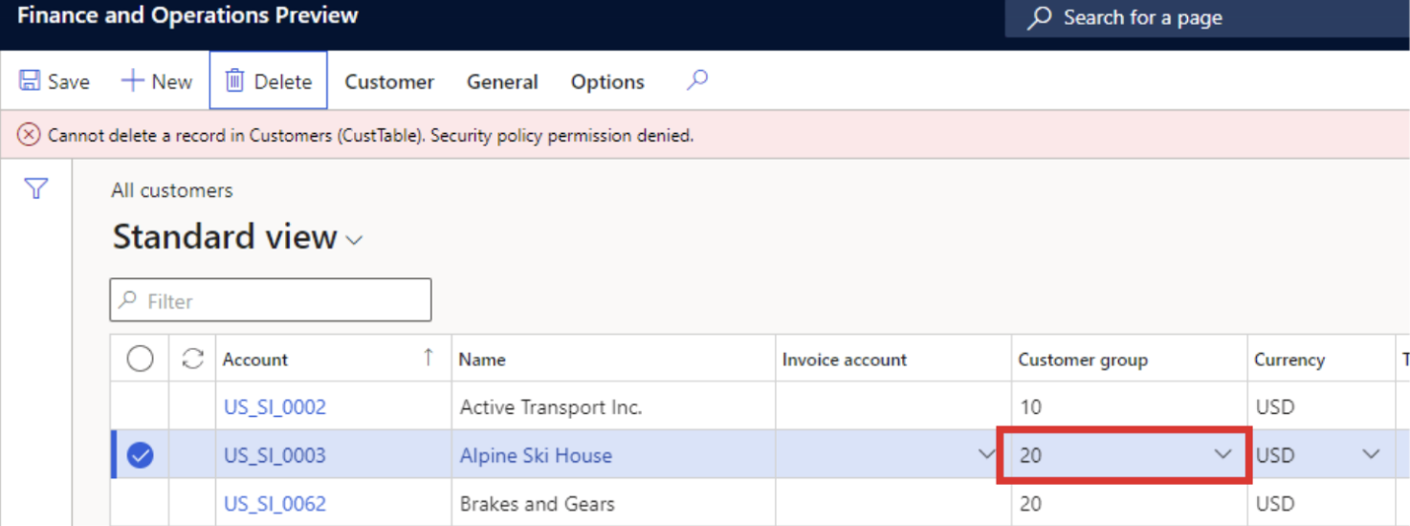Image resolution: width=1410 pixels, height=526 pixels.
Task: Toggle the select-all rows circle
Action: pyautogui.click(x=141, y=360)
